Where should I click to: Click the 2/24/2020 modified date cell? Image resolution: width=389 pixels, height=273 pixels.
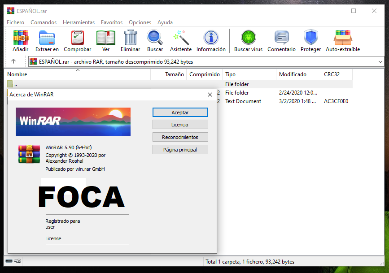[298, 93]
